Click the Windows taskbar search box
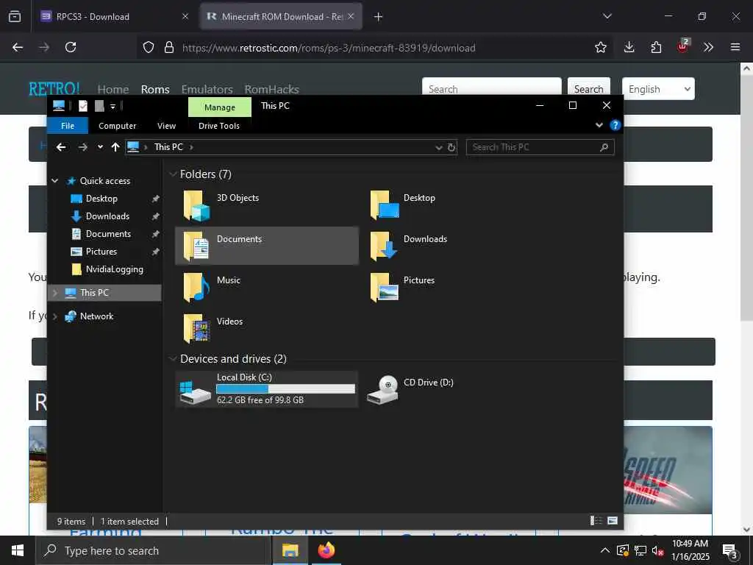The width and height of the screenshot is (753, 565). pyautogui.click(x=153, y=550)
